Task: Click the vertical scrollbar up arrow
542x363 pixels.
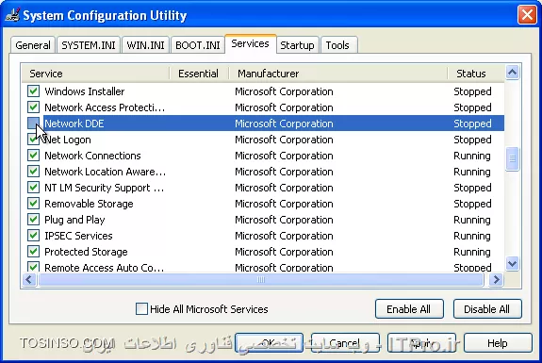Action: pyautogui.click(x=512, y=73)
